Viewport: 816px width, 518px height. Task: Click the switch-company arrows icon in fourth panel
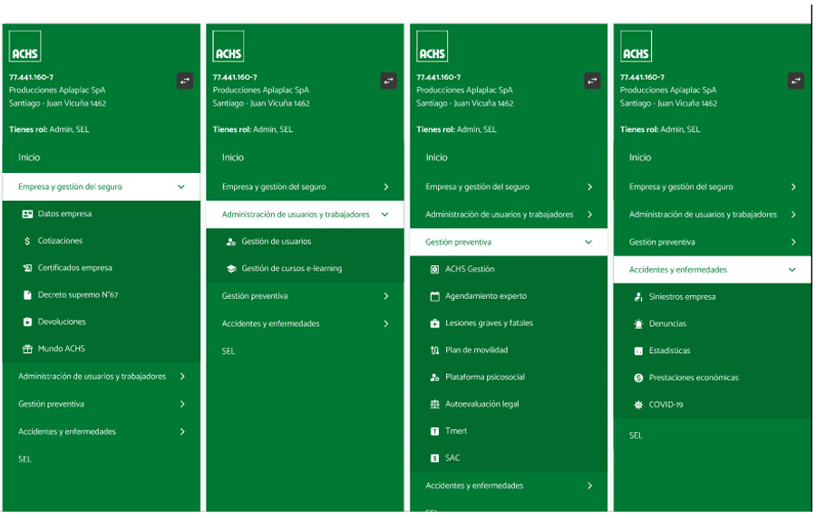coord(795,82)
